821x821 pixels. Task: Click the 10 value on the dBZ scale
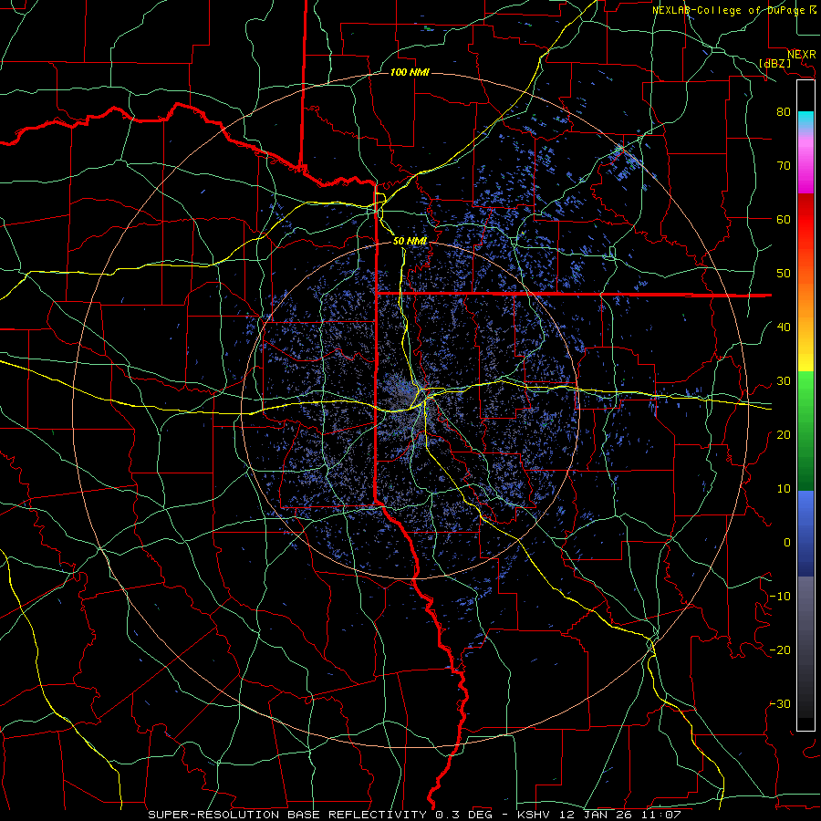784,489
